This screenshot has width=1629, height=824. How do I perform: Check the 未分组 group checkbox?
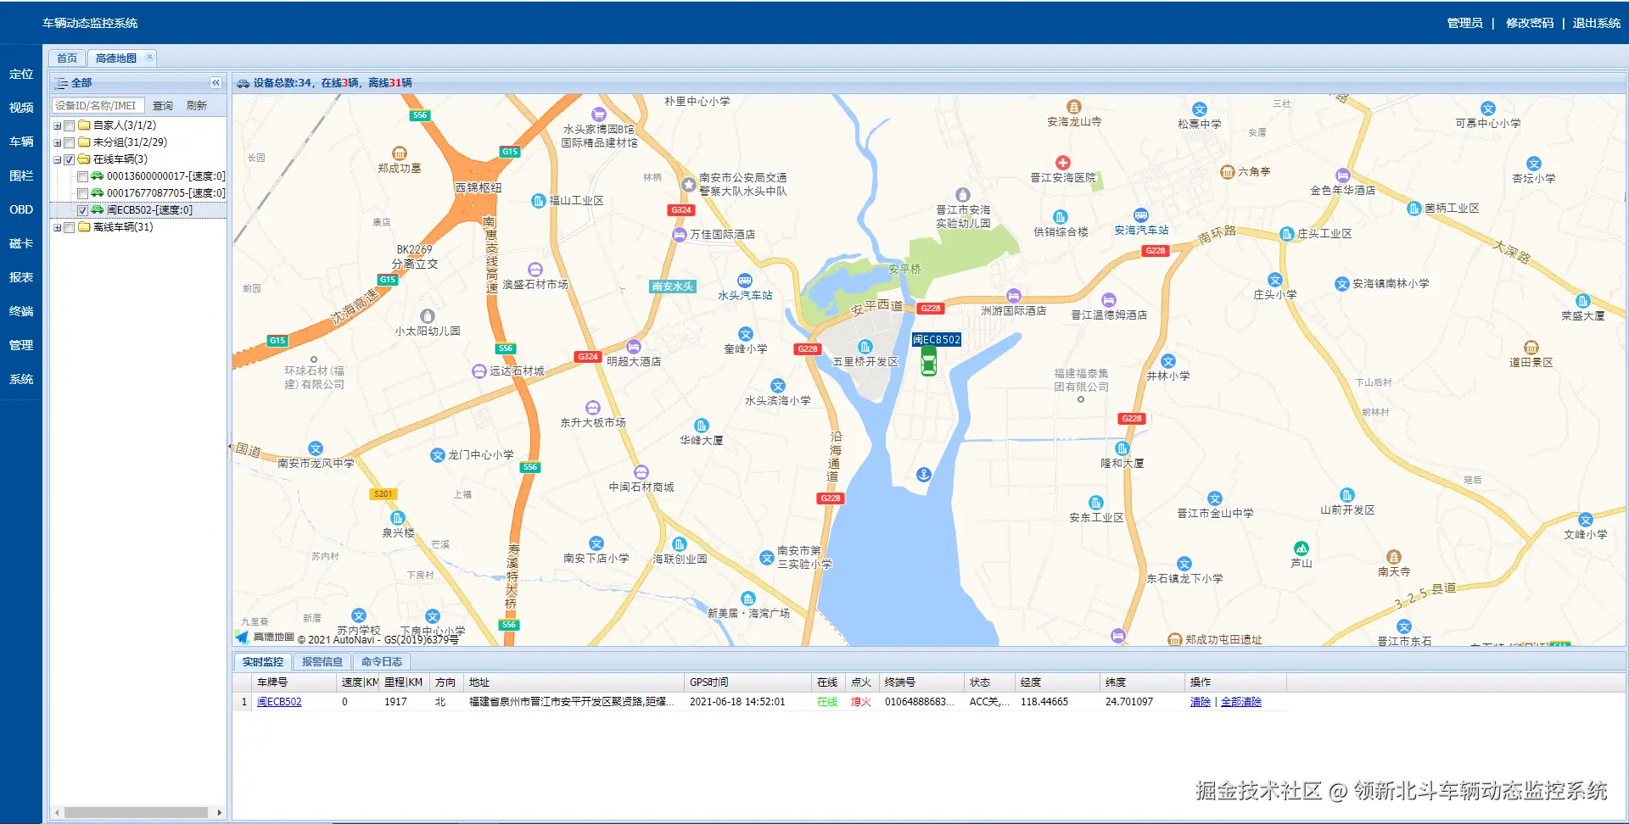click(70, 142)
